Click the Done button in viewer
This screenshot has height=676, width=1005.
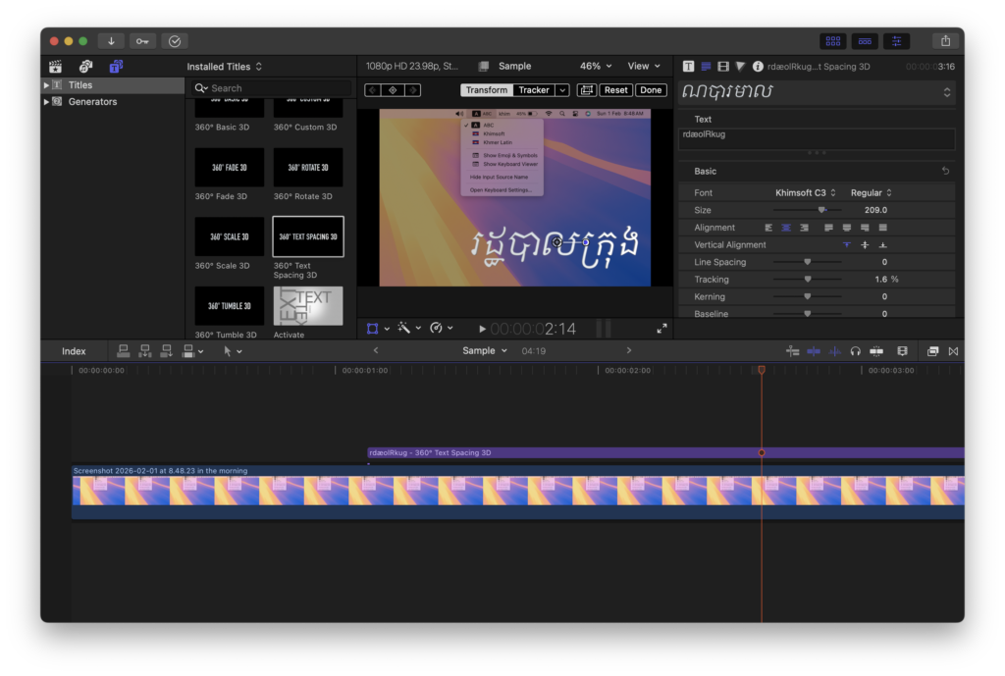(651, 90)
